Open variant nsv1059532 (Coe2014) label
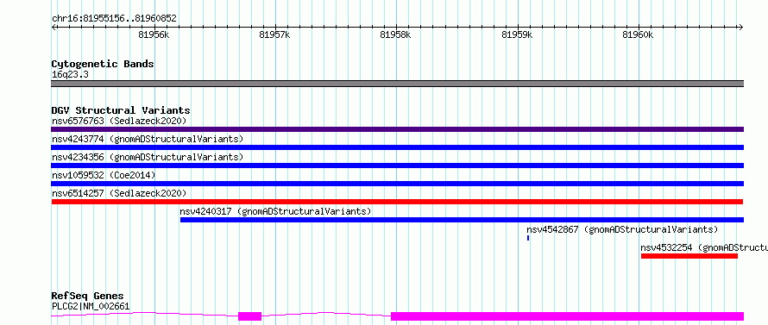768x325 pixels. coord(104,175)
